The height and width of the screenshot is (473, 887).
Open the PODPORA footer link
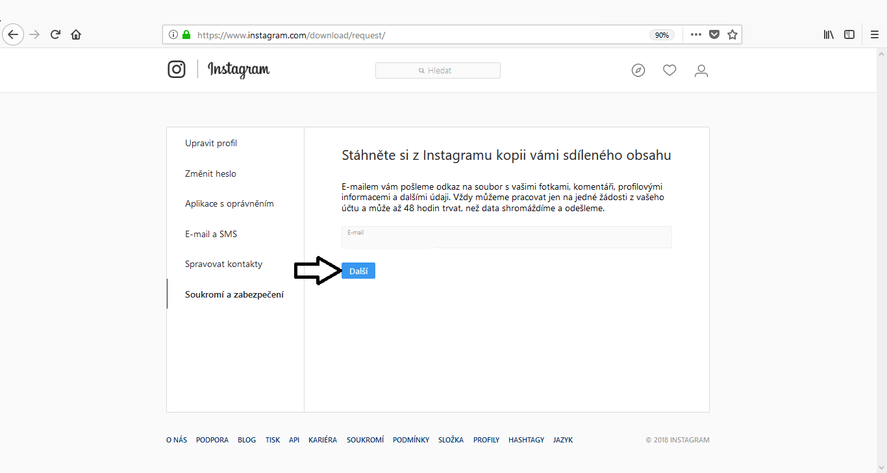212,440
